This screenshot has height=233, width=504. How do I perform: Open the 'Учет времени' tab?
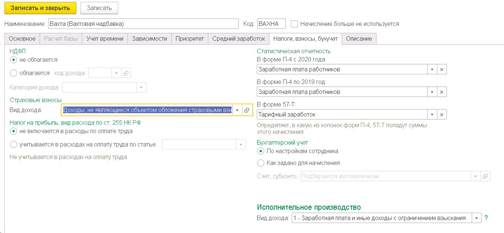(x=105, y=39)
